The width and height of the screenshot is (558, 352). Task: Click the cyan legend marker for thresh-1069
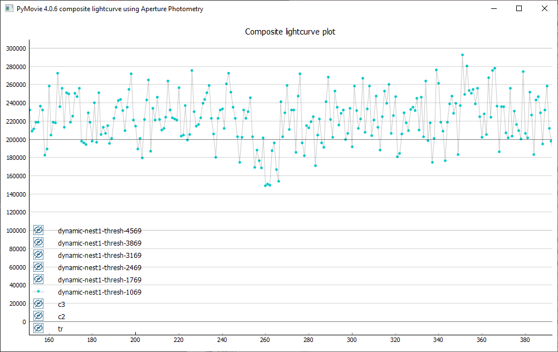tap(38, 292)
